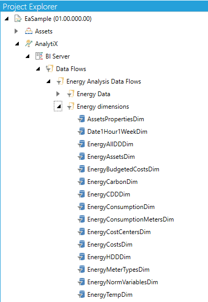Collapse the Energy Analysis Data Flows folder
Screen dimensions: 208x302
(x=48, y=82)
